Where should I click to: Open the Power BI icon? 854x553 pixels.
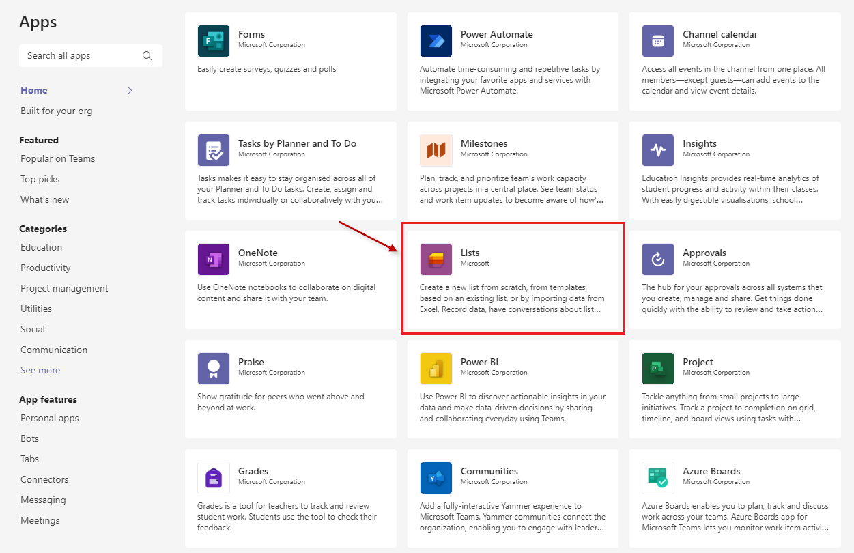436,369
